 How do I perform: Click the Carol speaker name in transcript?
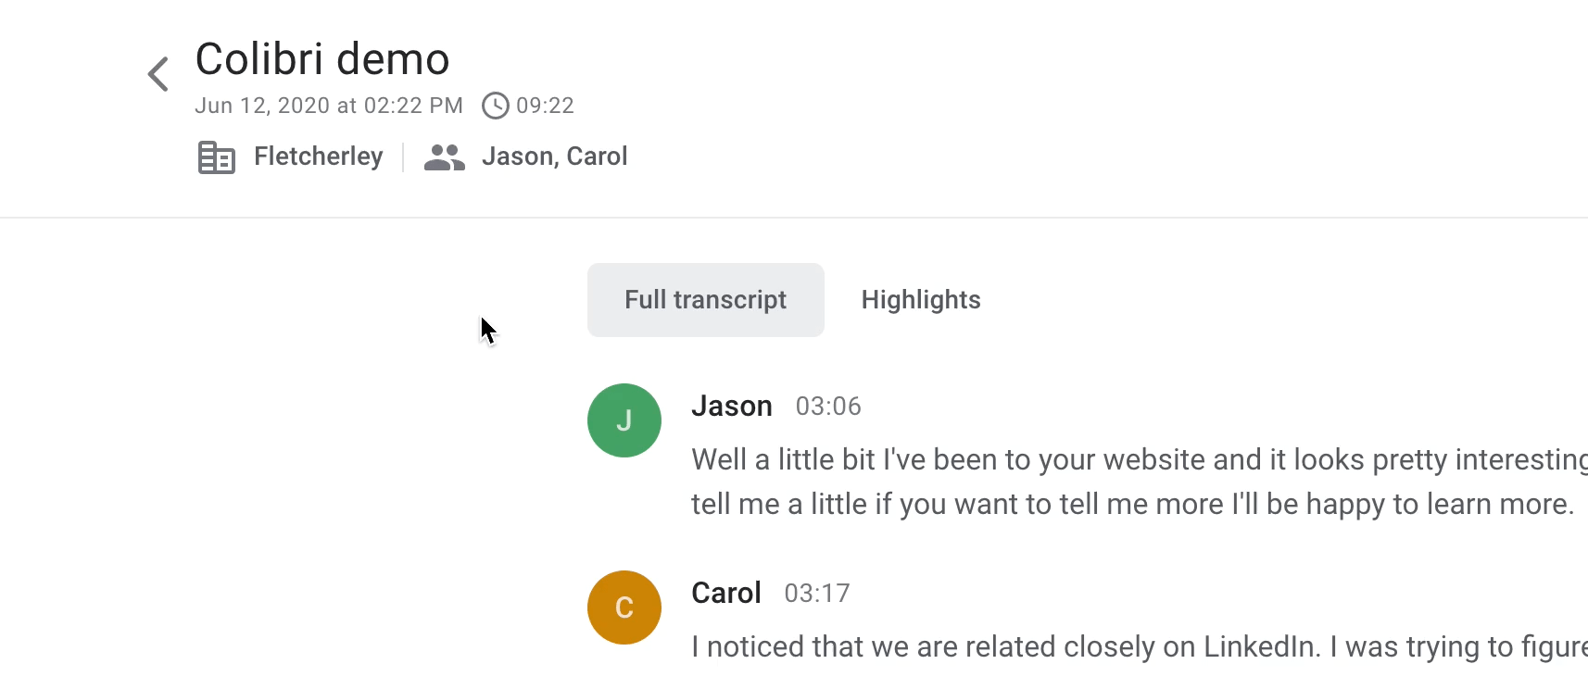[726, 594]
